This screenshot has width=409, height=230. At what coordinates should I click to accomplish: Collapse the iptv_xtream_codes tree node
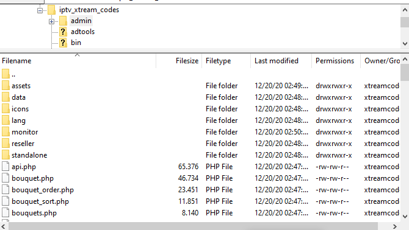(40, 11)
